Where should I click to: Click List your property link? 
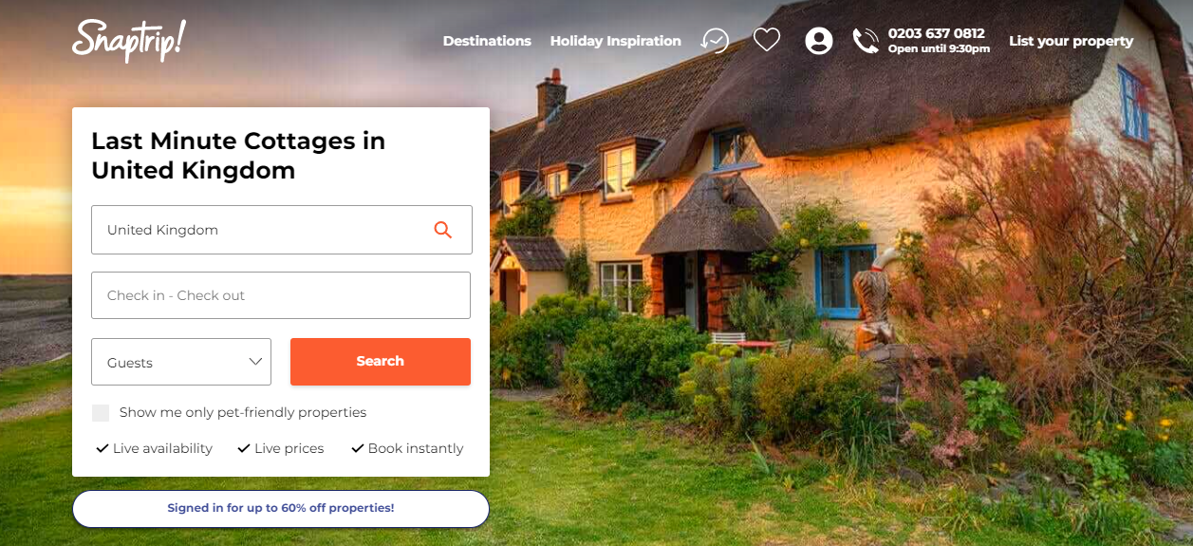[x=1072, y=41]
